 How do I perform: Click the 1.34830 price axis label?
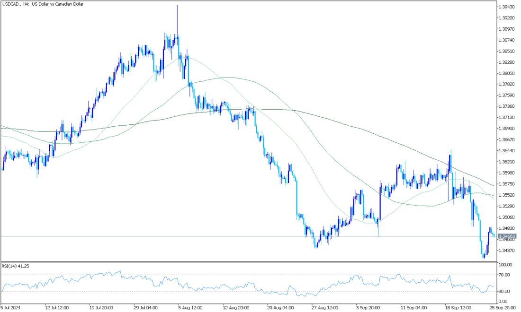coord(507,228)
